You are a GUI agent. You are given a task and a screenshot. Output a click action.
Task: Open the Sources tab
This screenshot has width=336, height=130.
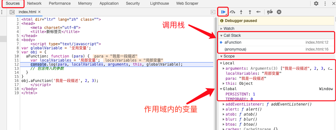[x=13, y=3]
